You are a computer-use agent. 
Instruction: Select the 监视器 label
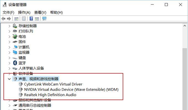[24, 52]
